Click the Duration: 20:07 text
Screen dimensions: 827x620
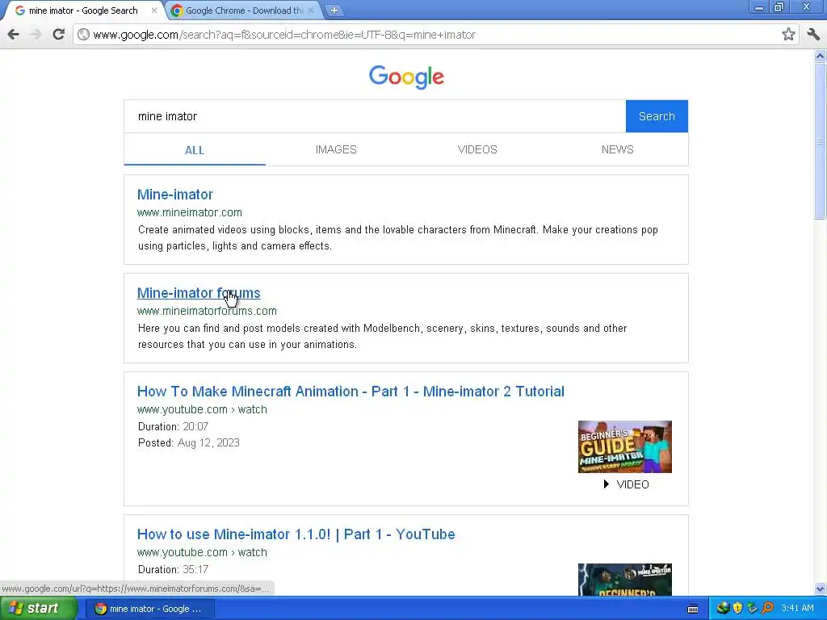(x=173, y=426)
